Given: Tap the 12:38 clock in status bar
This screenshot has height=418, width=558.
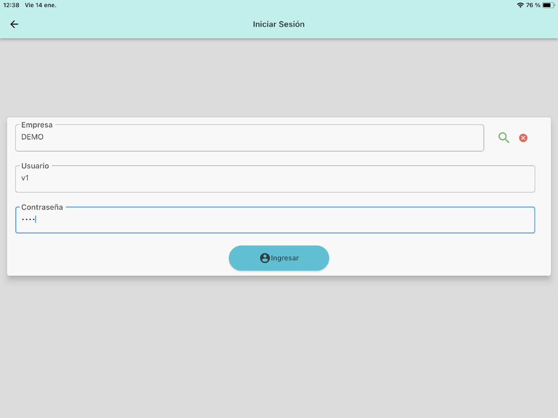Looking at the screenshot, I should (11, 5).
